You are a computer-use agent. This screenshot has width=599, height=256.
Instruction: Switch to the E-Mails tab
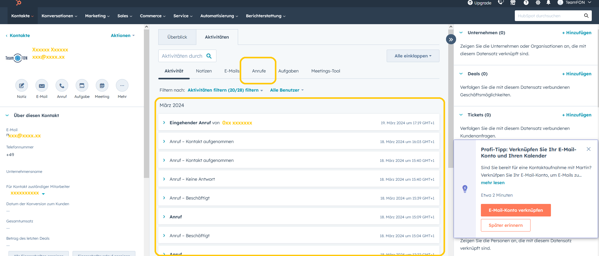click(232, 71)
